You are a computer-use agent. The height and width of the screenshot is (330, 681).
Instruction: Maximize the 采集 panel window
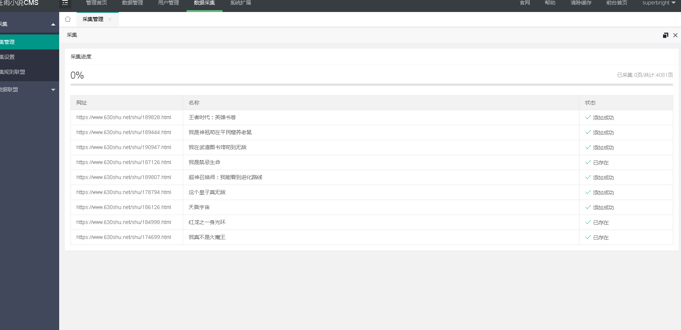click(665, 35)
